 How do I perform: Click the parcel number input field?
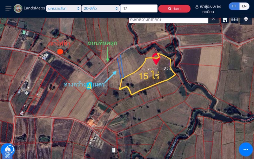pos(139,9)
